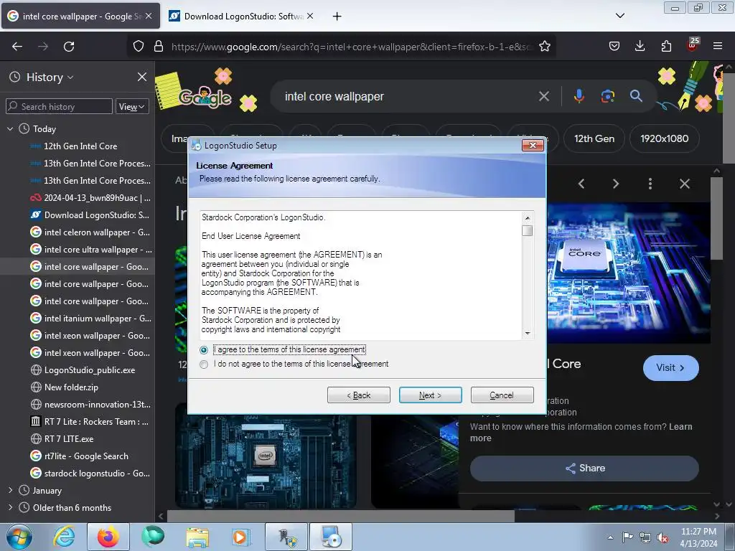Select the 1920x1080 filter chip
Viewport: 735px width, 551px height.
point(664,138)
